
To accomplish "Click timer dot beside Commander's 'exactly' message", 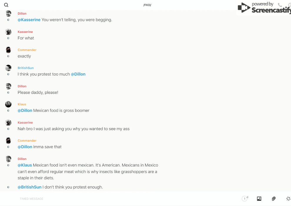I will [x=8, y=56].
